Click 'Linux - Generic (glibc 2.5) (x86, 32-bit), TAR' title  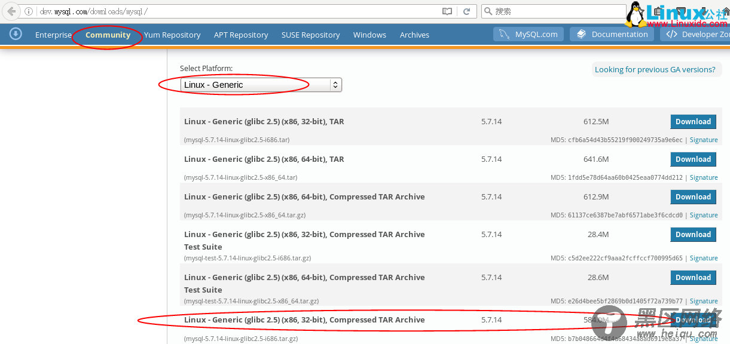point(264,121)
